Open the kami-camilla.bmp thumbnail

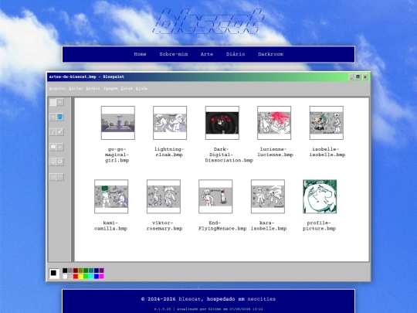pos(111,196)
